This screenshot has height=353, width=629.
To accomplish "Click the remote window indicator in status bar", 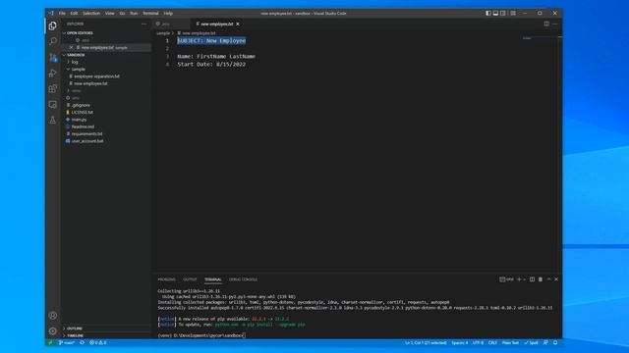I will (50, 342).
